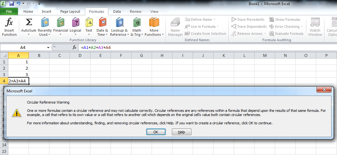Screen dimensions: 337x155
Task: Expand the Error Checking dropdown arrow
Action: pos(302,27)
